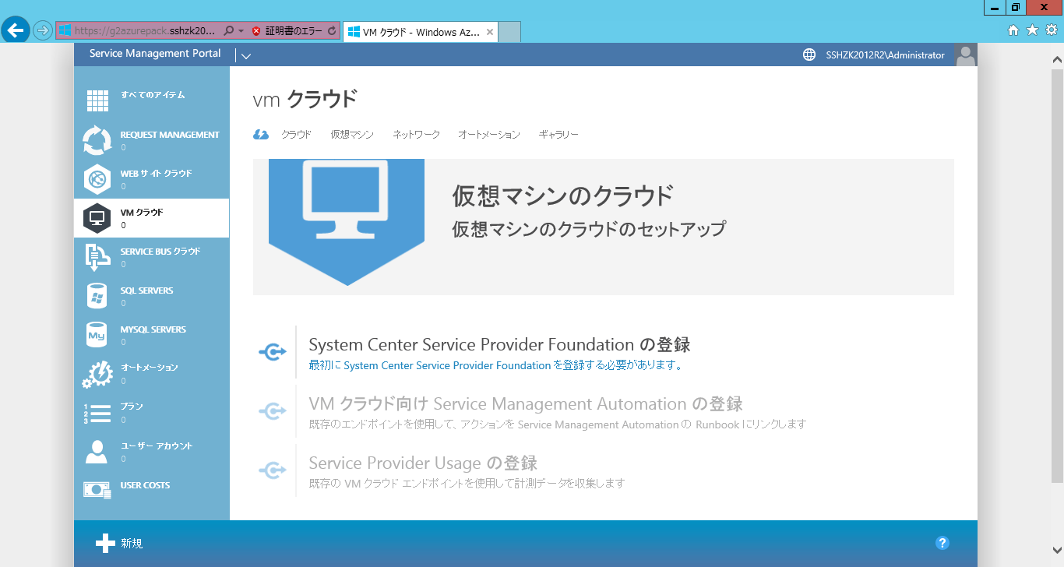
Task: Switch to the ネットワーク tab
Action: 416,135
